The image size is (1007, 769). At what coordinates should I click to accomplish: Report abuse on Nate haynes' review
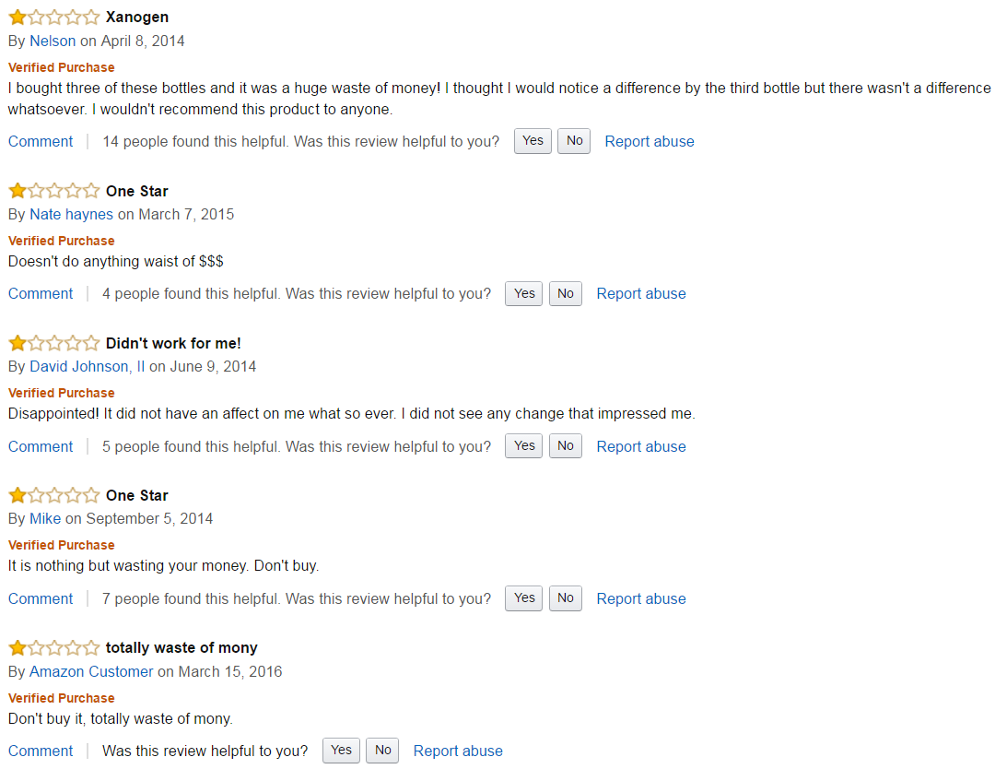tap(641, 293)
